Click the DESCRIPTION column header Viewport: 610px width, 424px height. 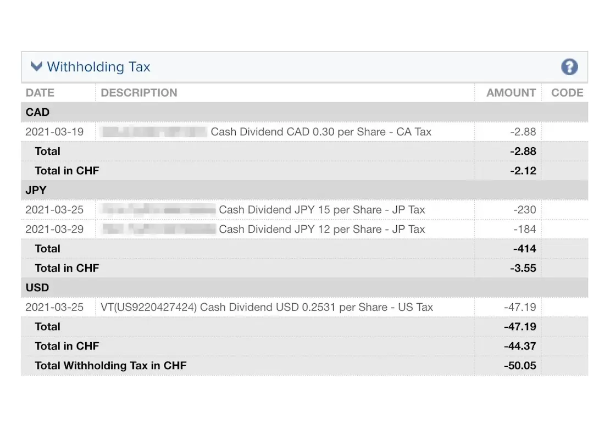pyautogui.click(x=139, y=93)
